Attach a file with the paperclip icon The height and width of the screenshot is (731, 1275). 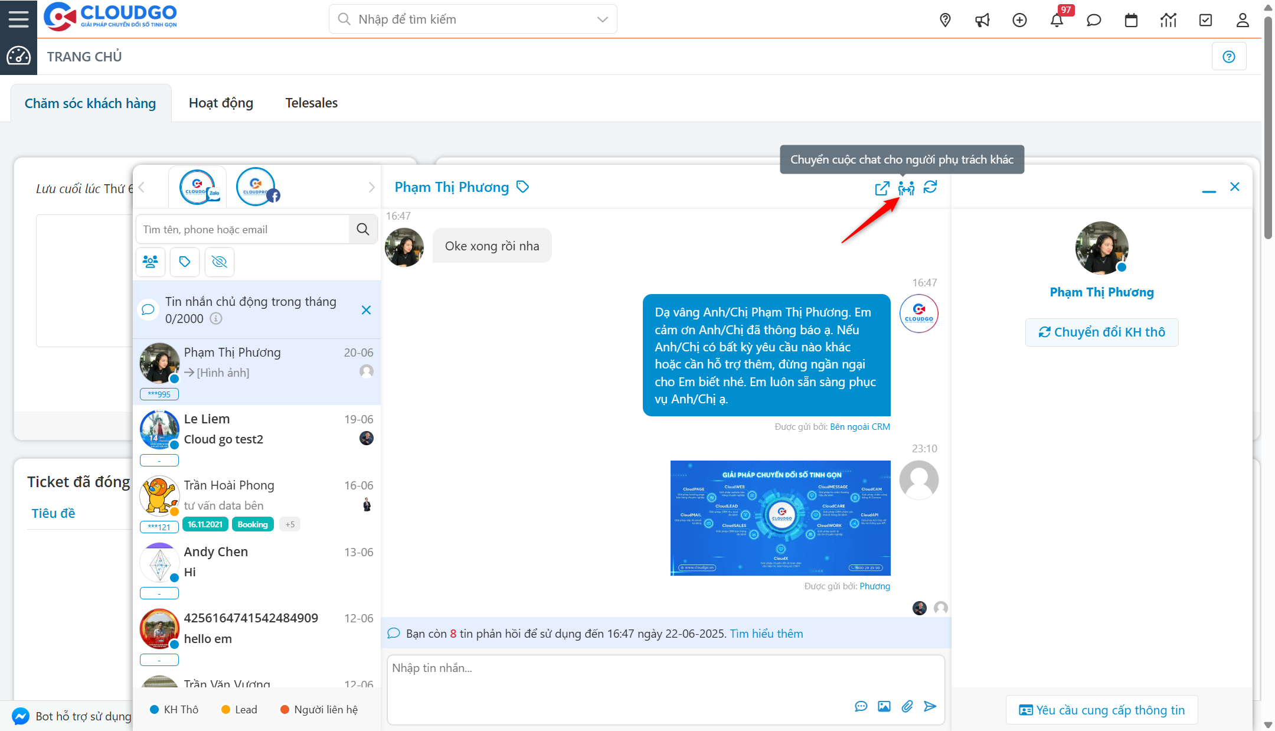pos(907,706)
